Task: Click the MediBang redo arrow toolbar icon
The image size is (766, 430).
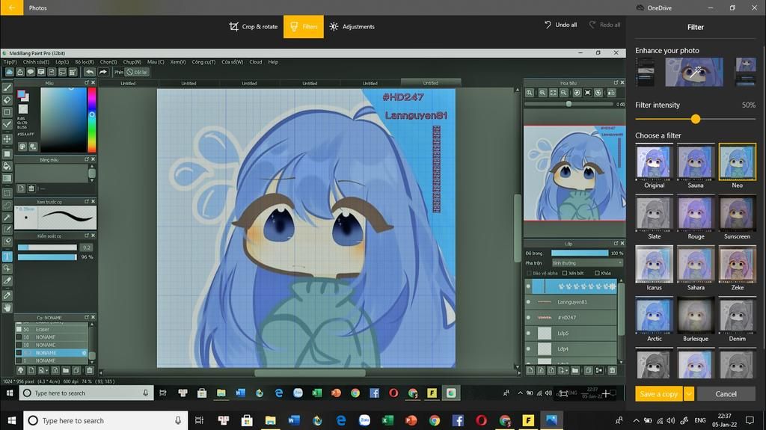Action: pyautogui.click(x=102, y=72)
